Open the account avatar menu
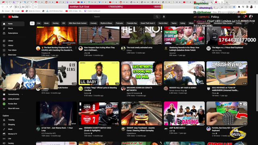 (251, 17)
